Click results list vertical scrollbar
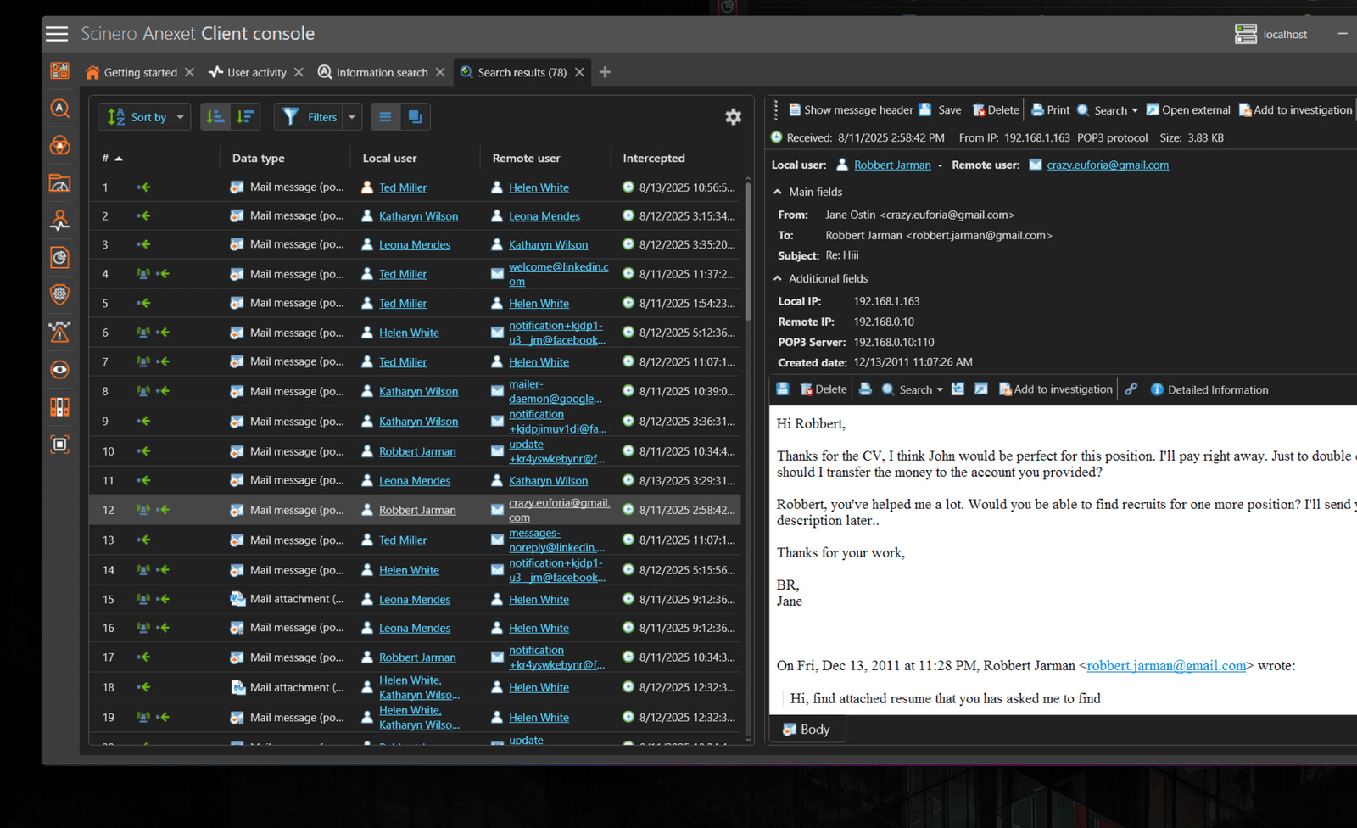1357x828 pixels. (x=748, y=249)
